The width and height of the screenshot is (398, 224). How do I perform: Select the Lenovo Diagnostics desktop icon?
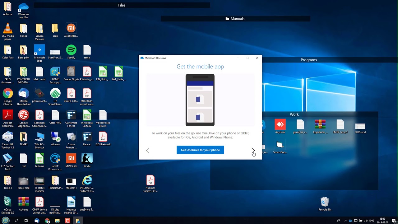pyautogui.click(x=24, y=119)
